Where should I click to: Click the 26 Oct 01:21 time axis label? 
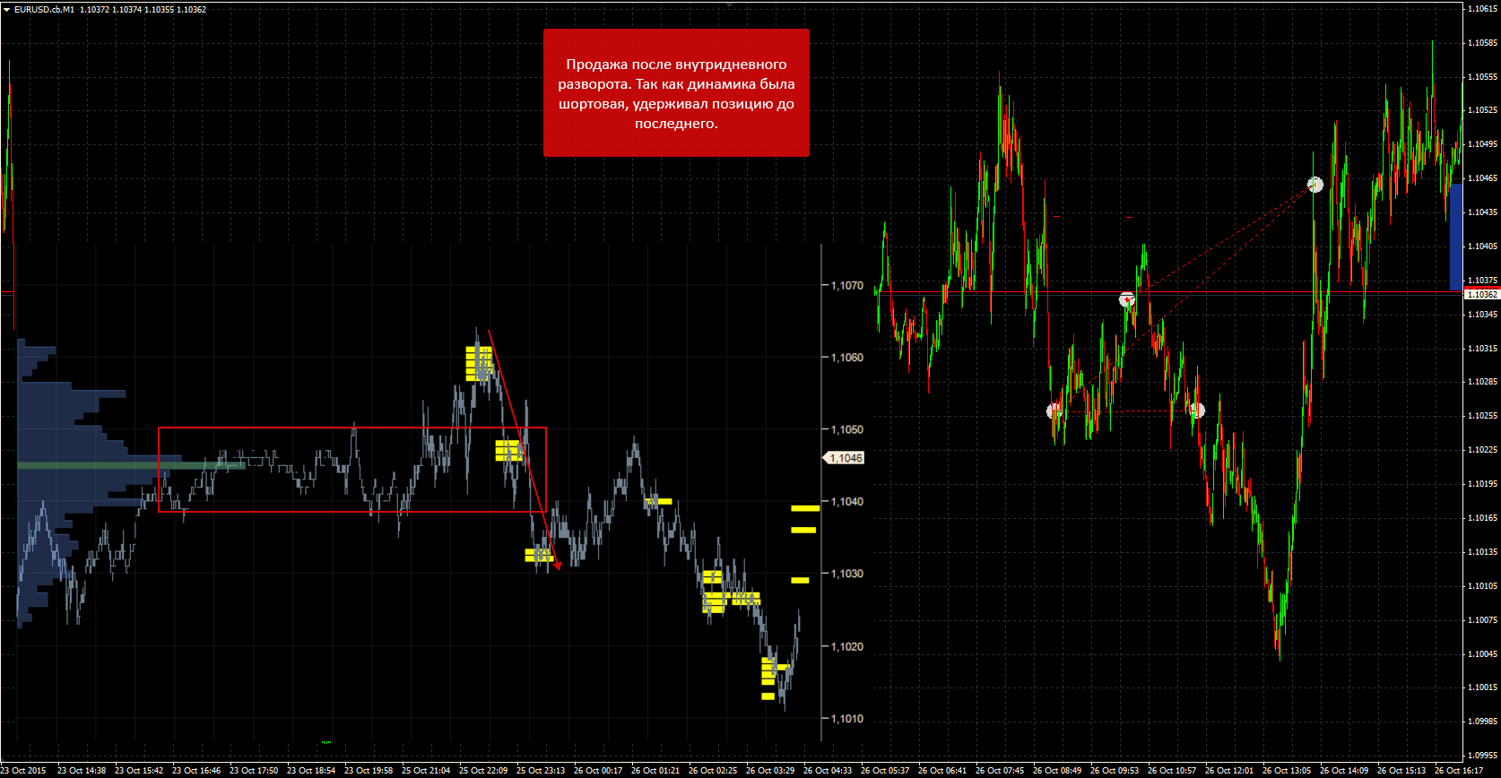(x=655, y=770)
